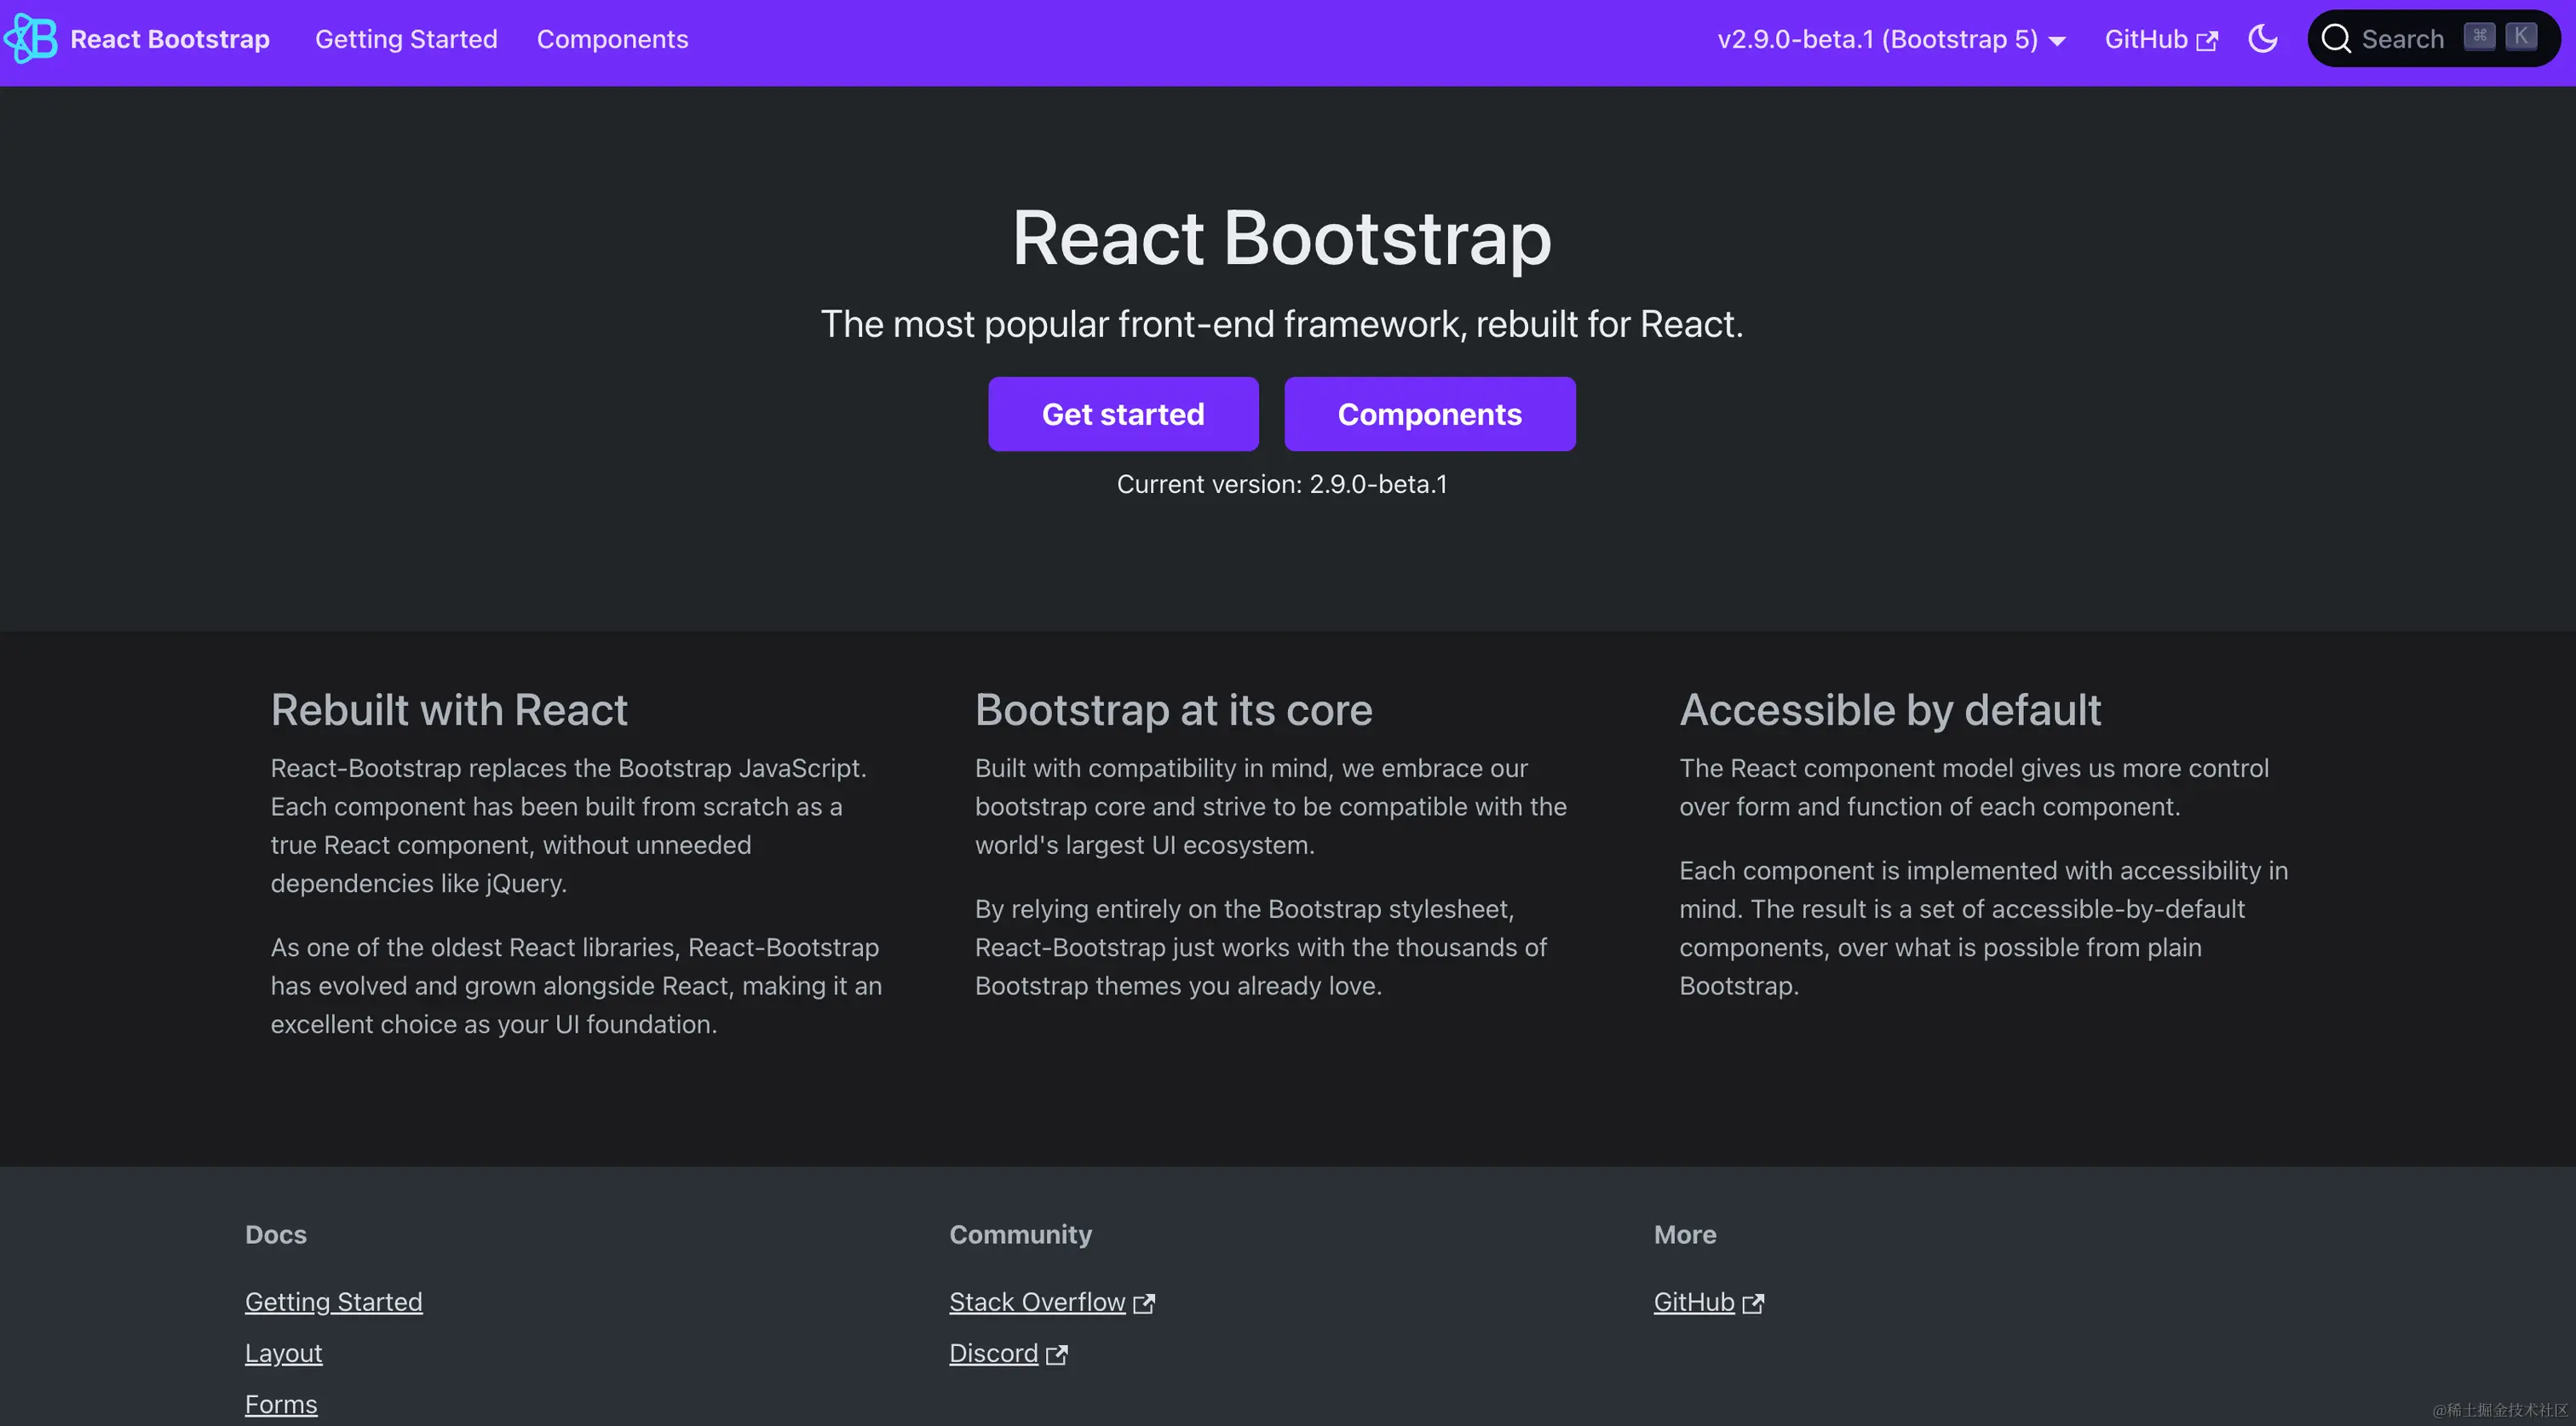Click the command key badge in search

(x=2479, y=37)
